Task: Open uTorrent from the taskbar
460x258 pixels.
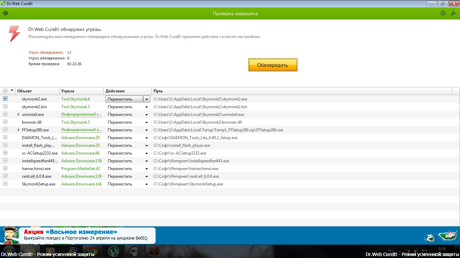Action: coord(113,251)
